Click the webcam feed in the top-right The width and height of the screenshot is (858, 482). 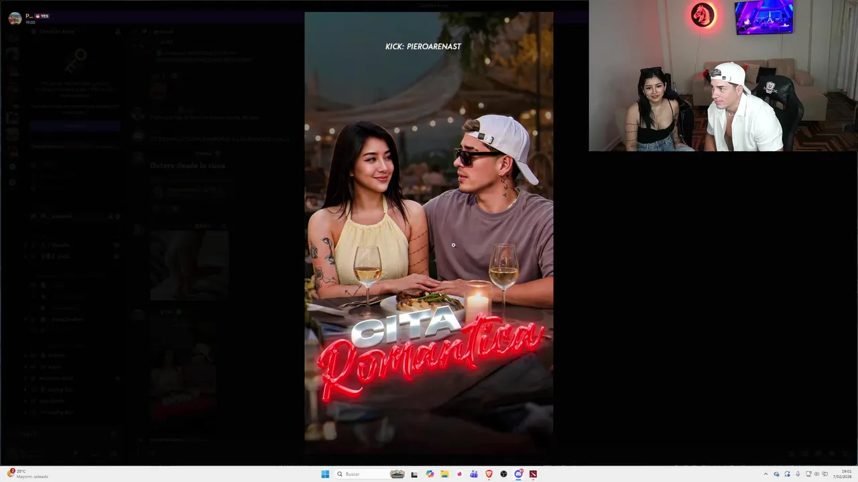(x=723, y=76)
